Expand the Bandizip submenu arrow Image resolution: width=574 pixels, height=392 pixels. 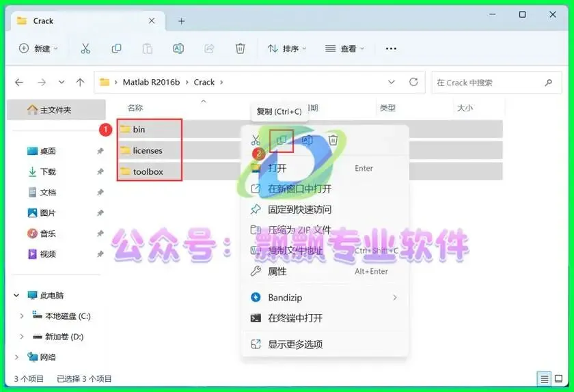tap(395, 298)
